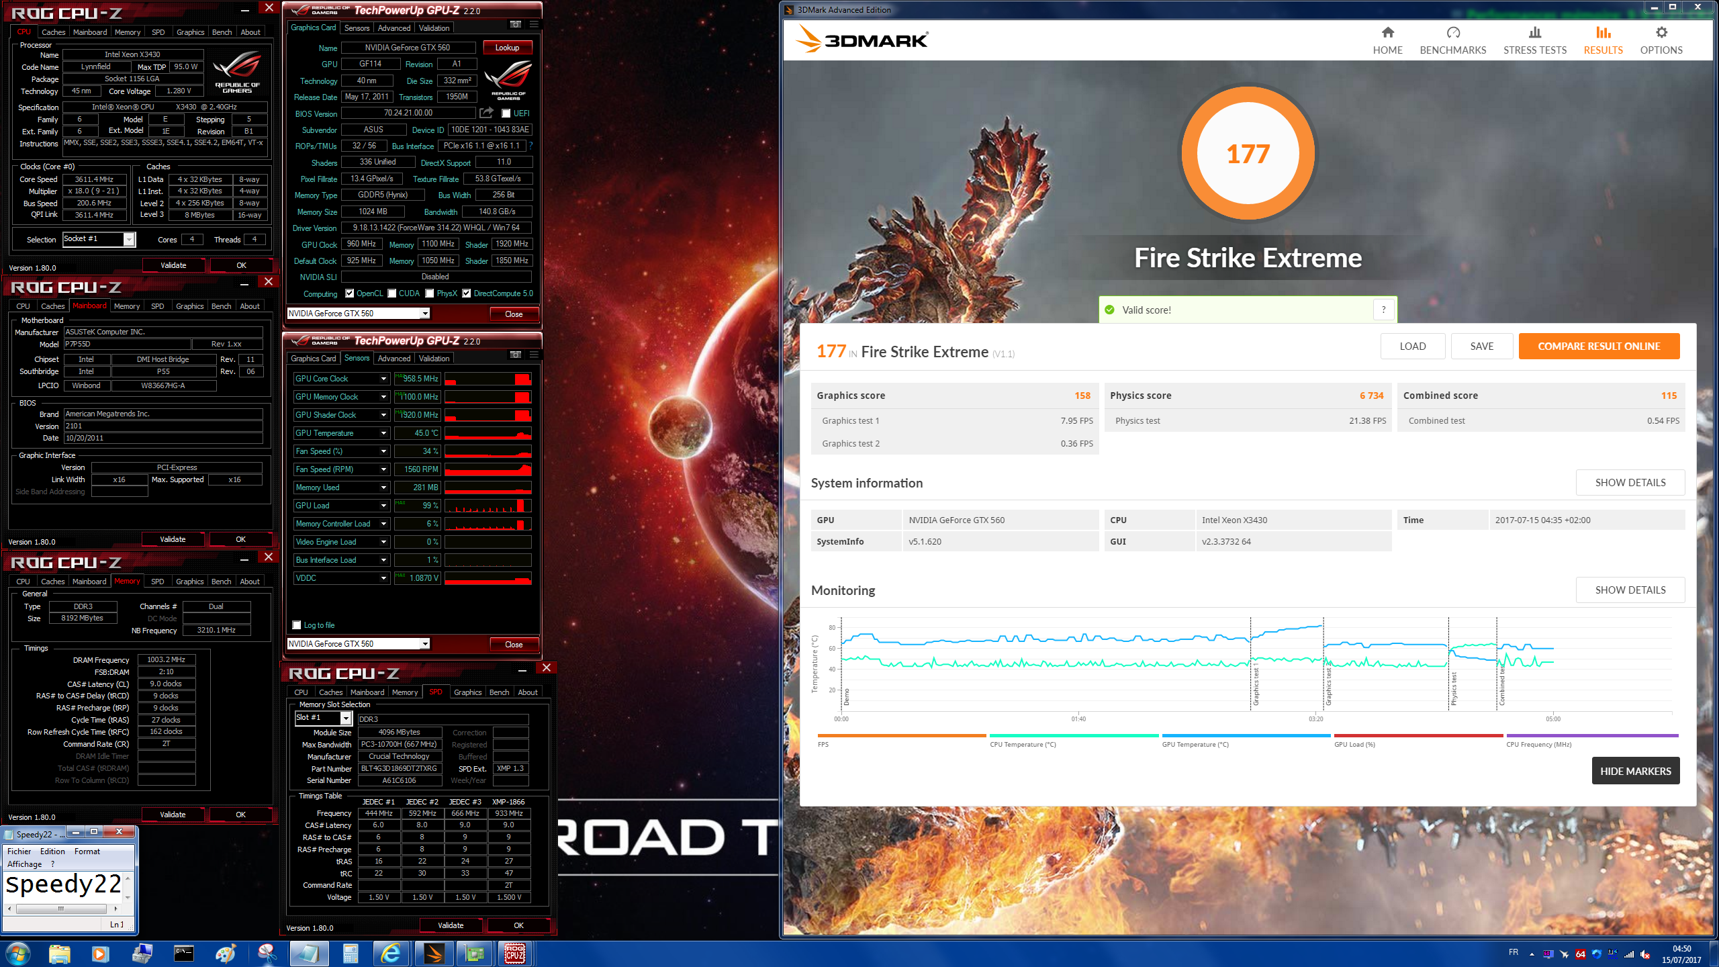Launch Windows Media Player from taskbar
Screen dimensions: 1719x967
click(x=100, y=954)
